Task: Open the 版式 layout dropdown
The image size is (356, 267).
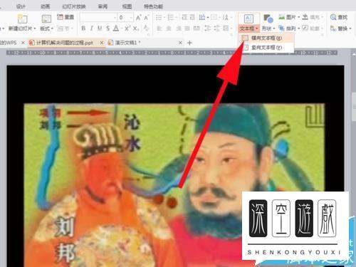Action: 46,28
